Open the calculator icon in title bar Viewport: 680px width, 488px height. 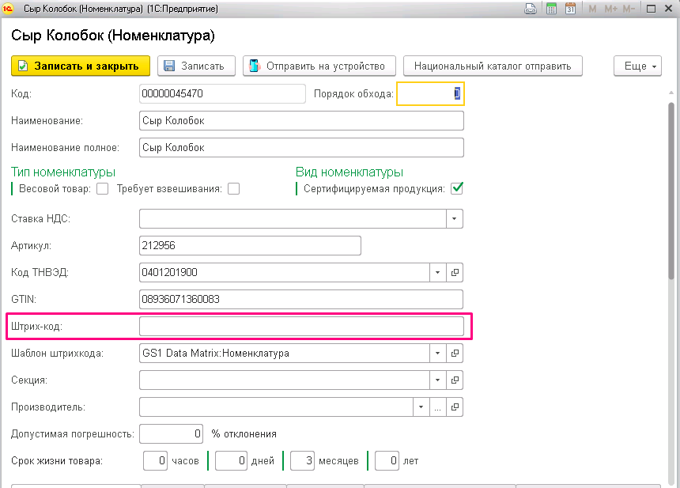pyautogui.click(x=551, y=9)
